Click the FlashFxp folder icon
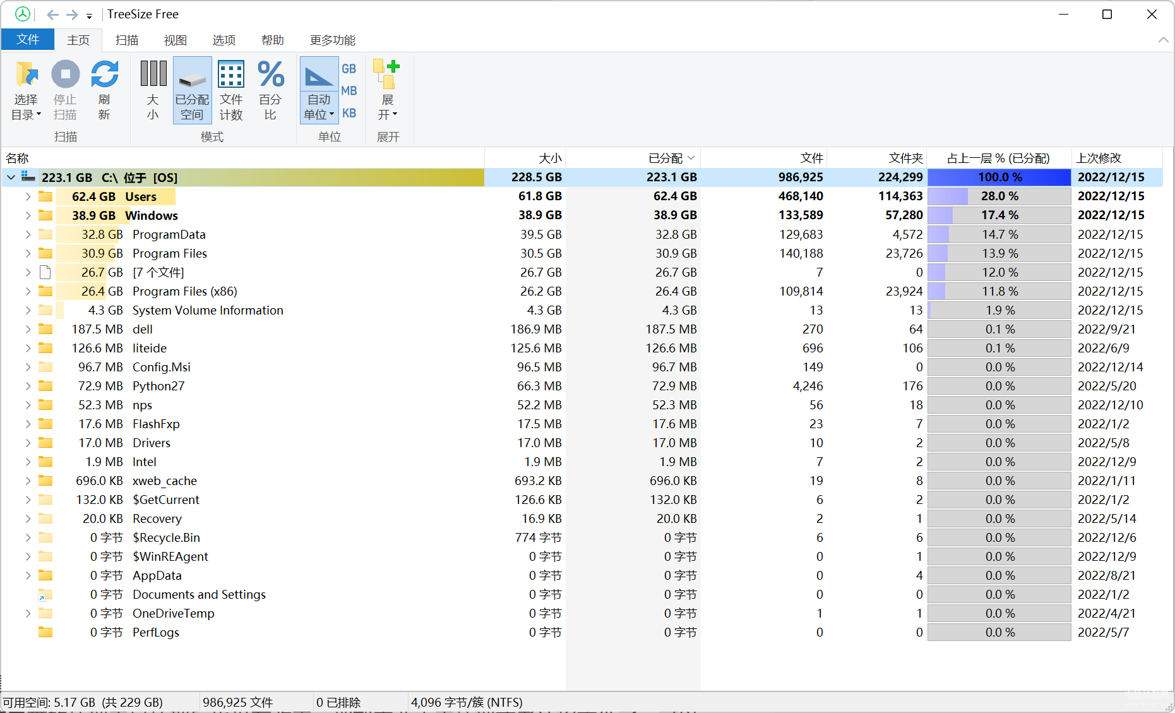 [x=45, y=424]
